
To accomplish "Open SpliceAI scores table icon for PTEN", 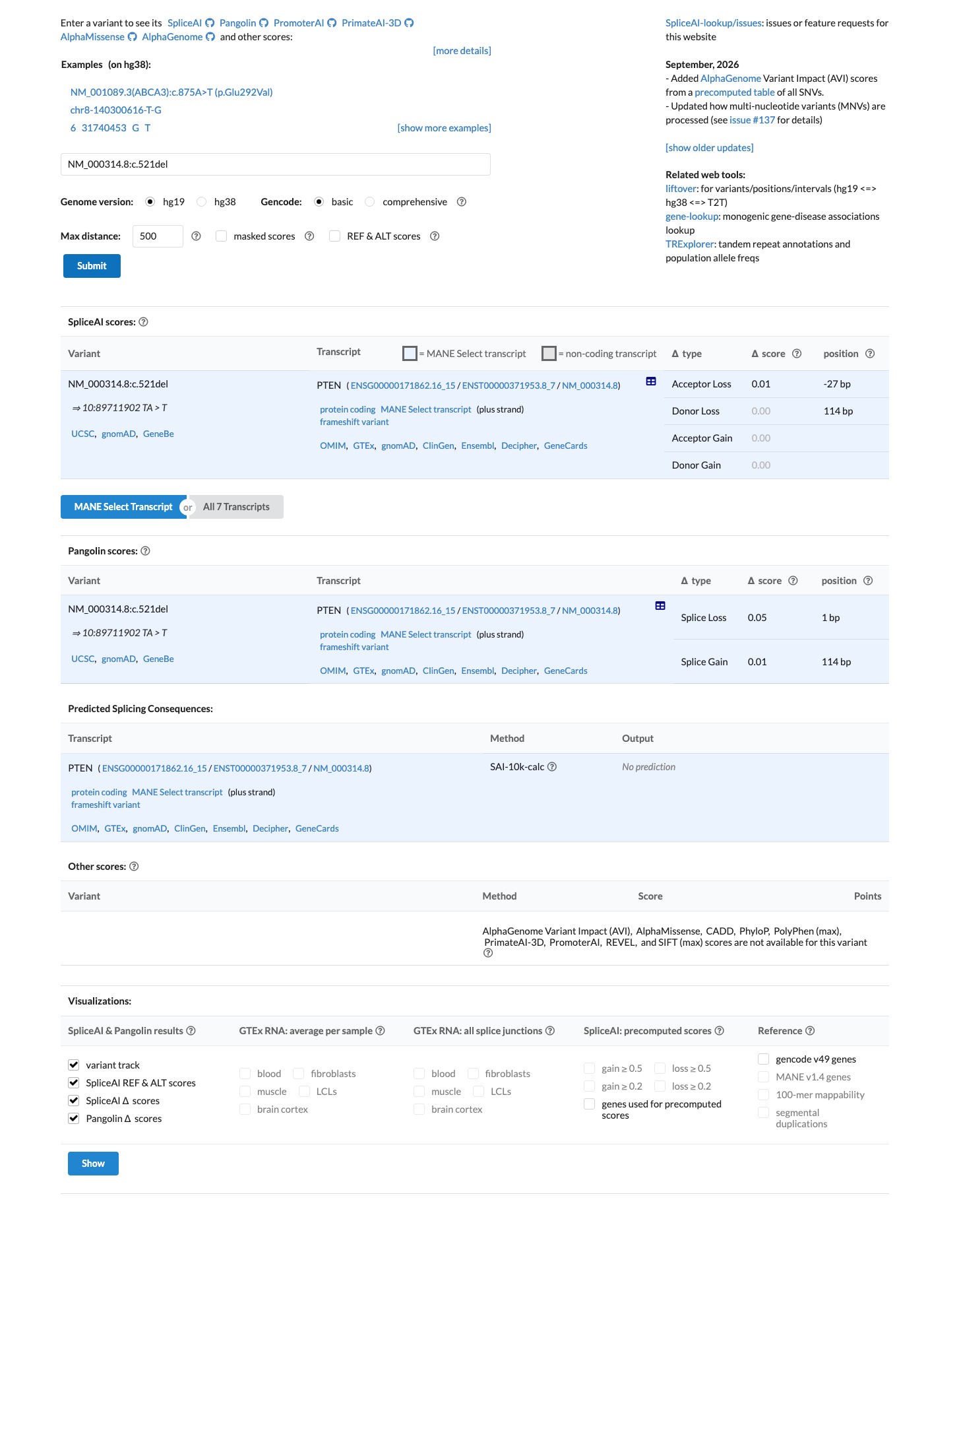I will 651,381.
